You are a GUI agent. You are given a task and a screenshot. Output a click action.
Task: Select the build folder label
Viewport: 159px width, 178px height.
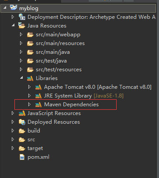click(x=34, y=131)
